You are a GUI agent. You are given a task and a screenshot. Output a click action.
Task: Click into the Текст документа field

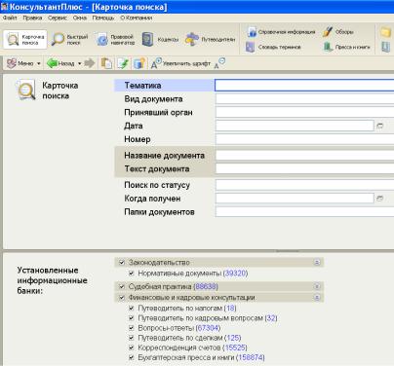(304, 168)
